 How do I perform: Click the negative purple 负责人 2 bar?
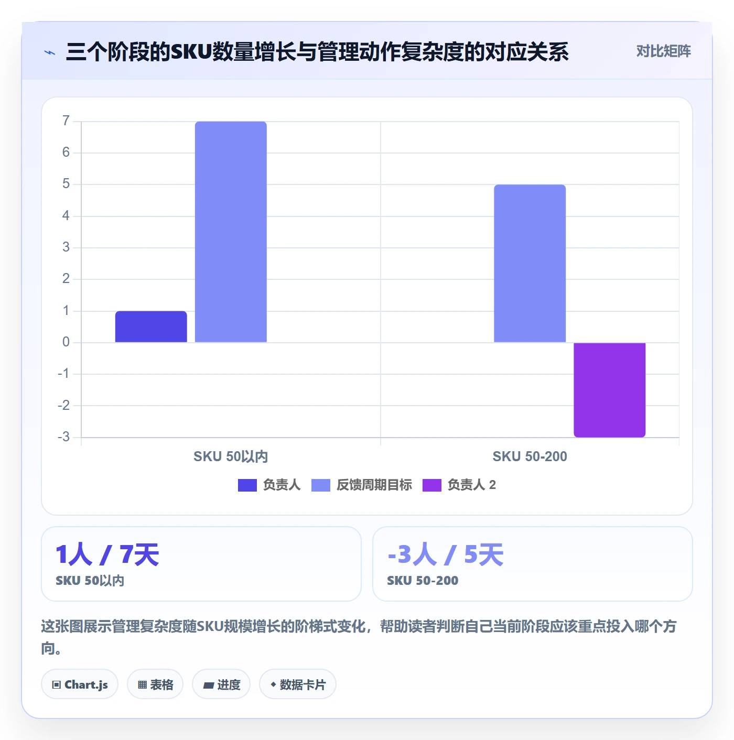pos(610,390)
